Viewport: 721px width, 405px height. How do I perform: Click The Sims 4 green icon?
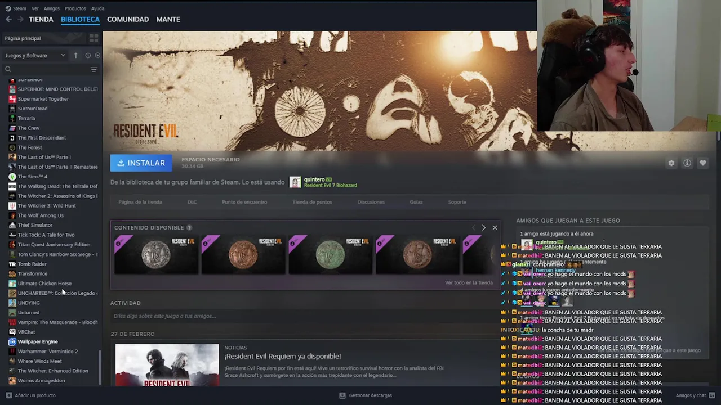[x=12, y=177]
